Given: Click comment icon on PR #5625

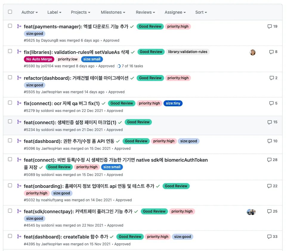Looking at the screenshot, I should pyautogui.click(x=270, y=26).
